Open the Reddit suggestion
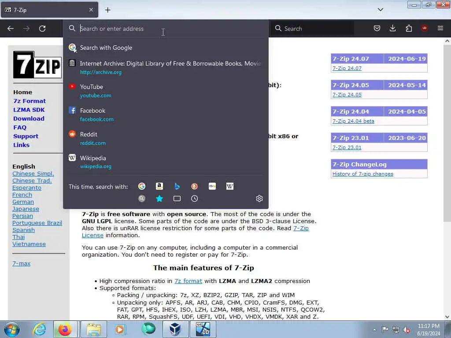Screen dimensions: 451x338 pos(166,139)
